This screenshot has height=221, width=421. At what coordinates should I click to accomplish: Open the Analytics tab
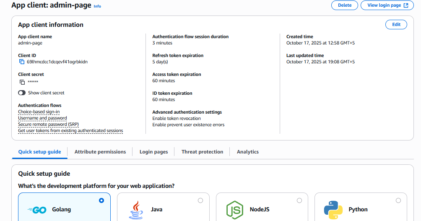tap(247, 152)
